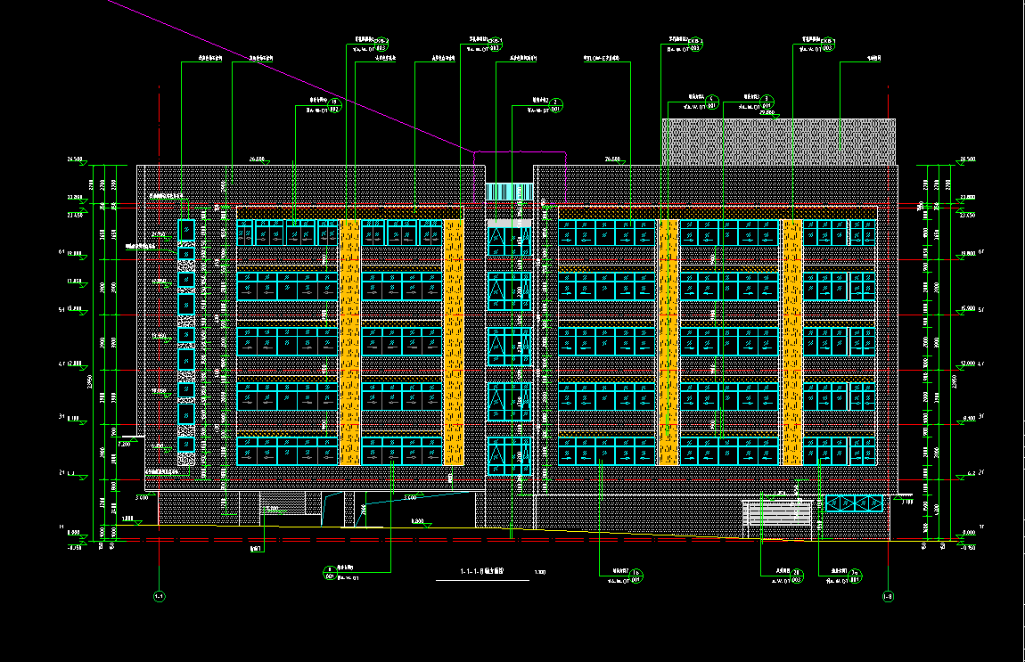This screenshot has width=1025, height=662.
Task: Select the gray patterned rooftop equipment screen
Action: click(778, 141)
